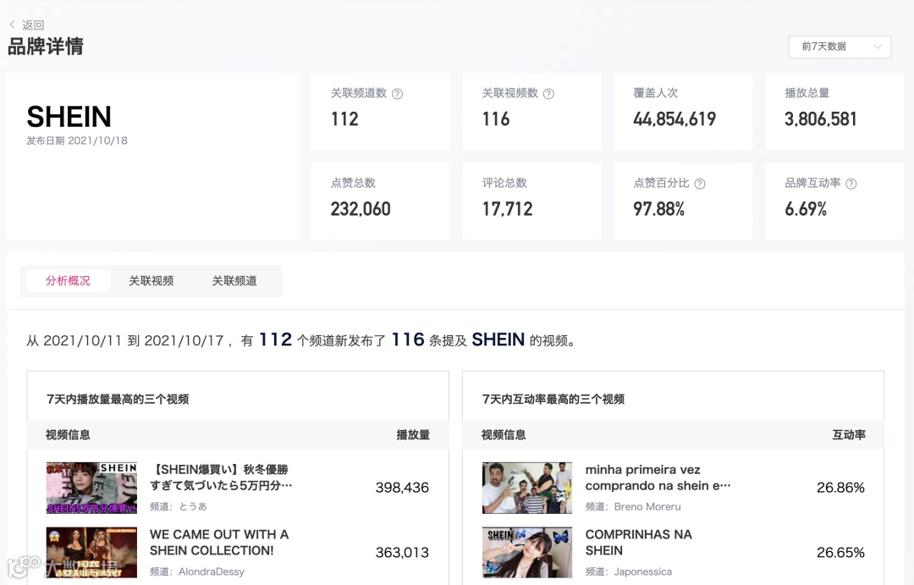Click the help icon beside 品牌互动率

pos(851,184)
